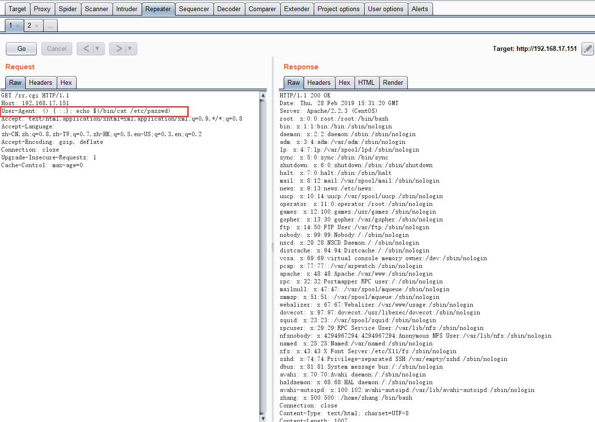Open the Spider tab
The image size is (595, 422).
click(68, 9)
